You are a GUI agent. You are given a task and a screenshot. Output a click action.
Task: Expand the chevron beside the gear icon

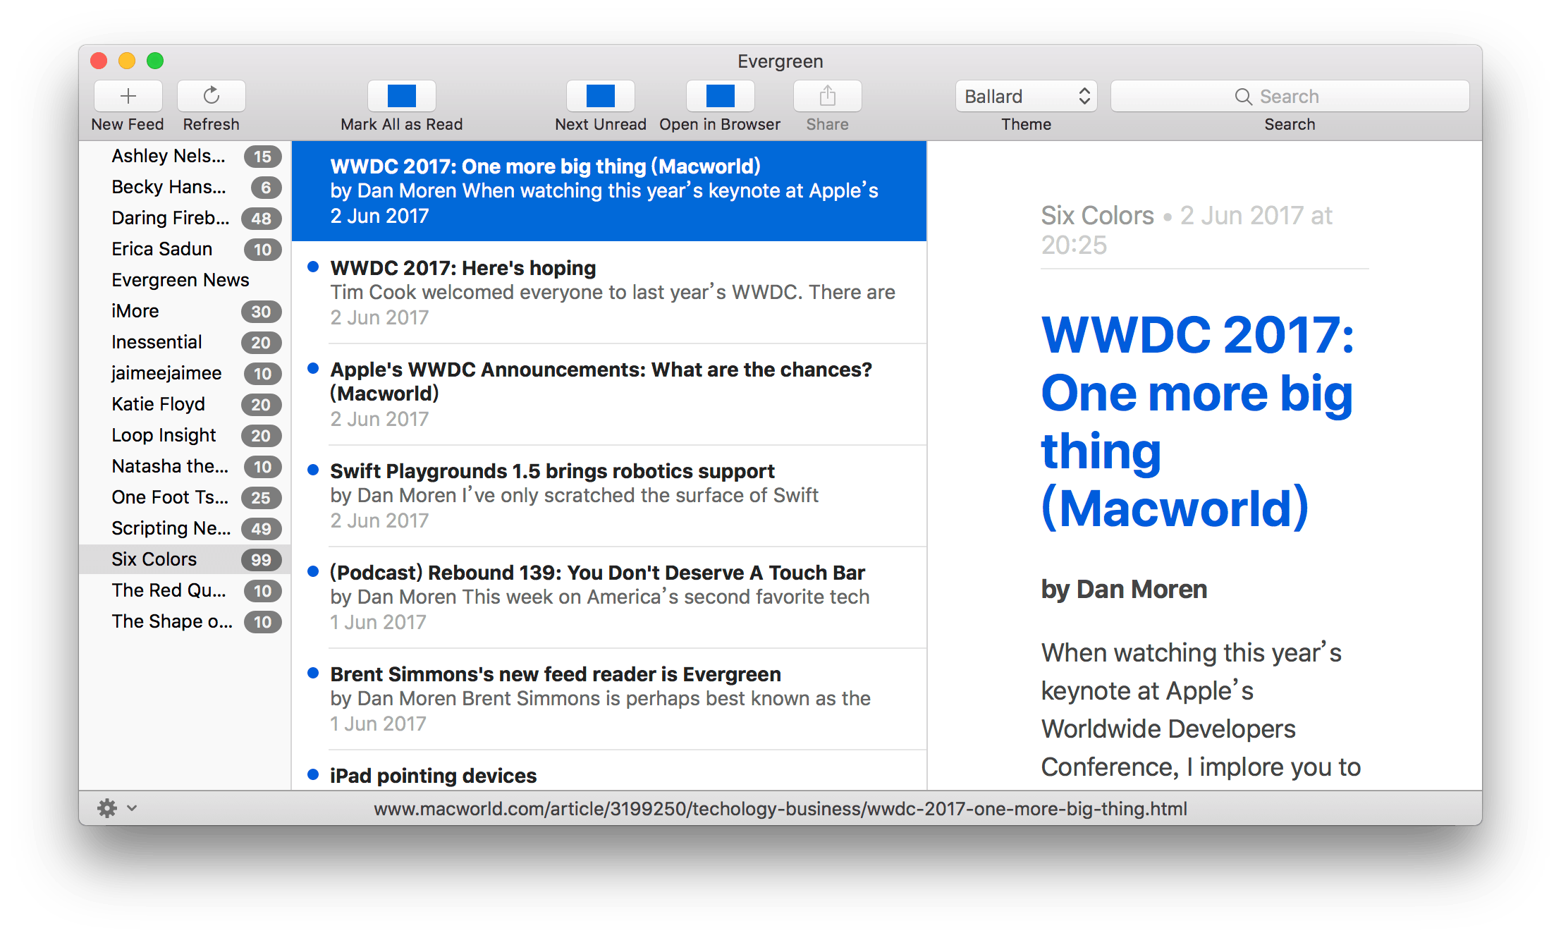(132, 808)
